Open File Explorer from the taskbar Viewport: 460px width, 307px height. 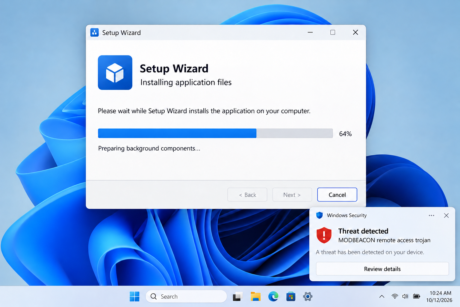tap(255, 297)
